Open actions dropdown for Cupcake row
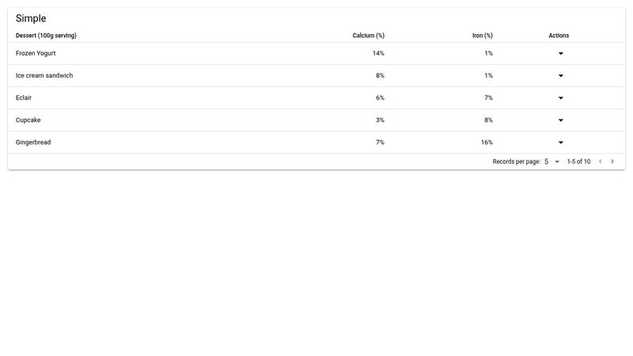This screenshot has width=633, height=356. coord(560,120)
